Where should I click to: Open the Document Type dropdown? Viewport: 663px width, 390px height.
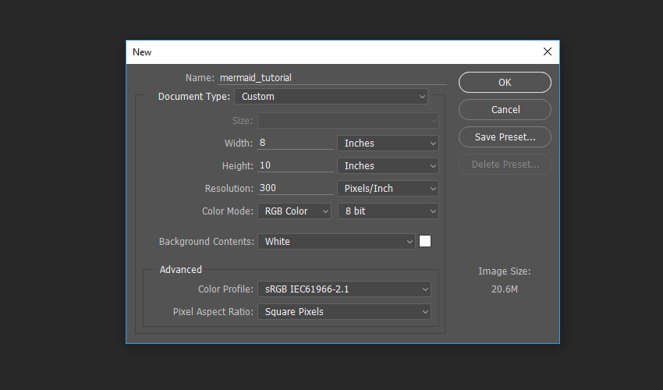click(331, 97)
